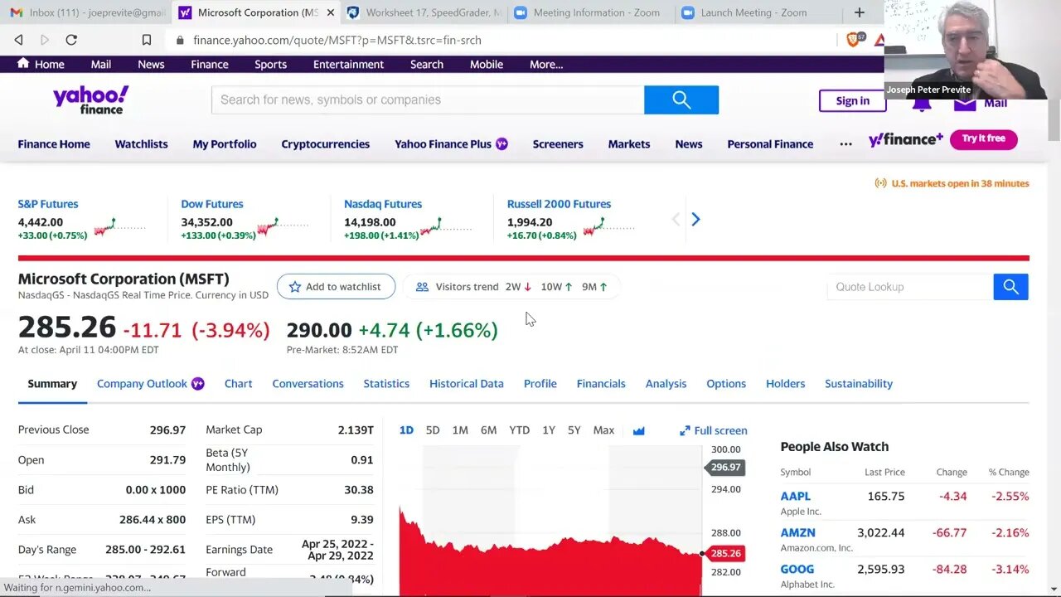The width and height of the screenshot is (1061, 597).
Task: Click the Russell 2000 Futures link
Action: coord(559,204)
